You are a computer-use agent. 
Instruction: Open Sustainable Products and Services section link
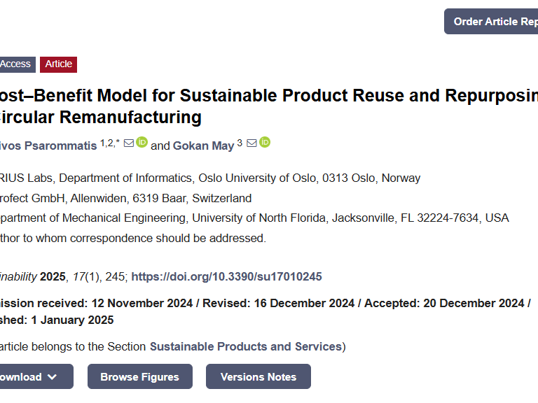click(x=244, y=346)
